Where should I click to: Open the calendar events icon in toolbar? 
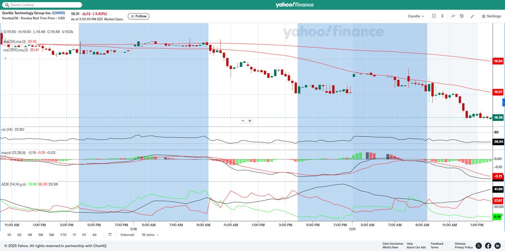[x=462, y=16]
